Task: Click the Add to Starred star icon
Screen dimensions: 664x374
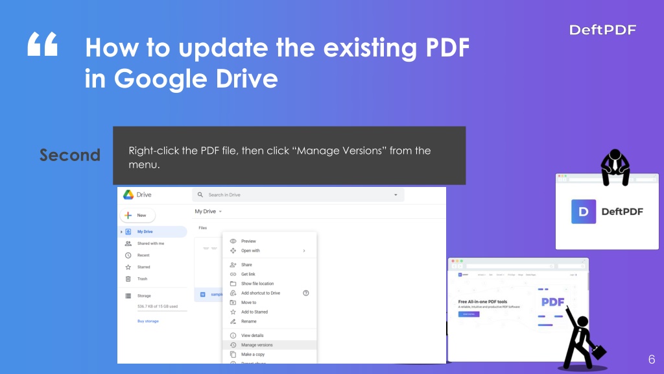Action: (233, 312)
